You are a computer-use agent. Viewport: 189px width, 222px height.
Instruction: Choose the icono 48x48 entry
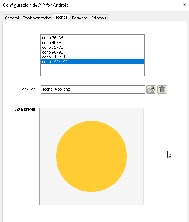point(92,42)
